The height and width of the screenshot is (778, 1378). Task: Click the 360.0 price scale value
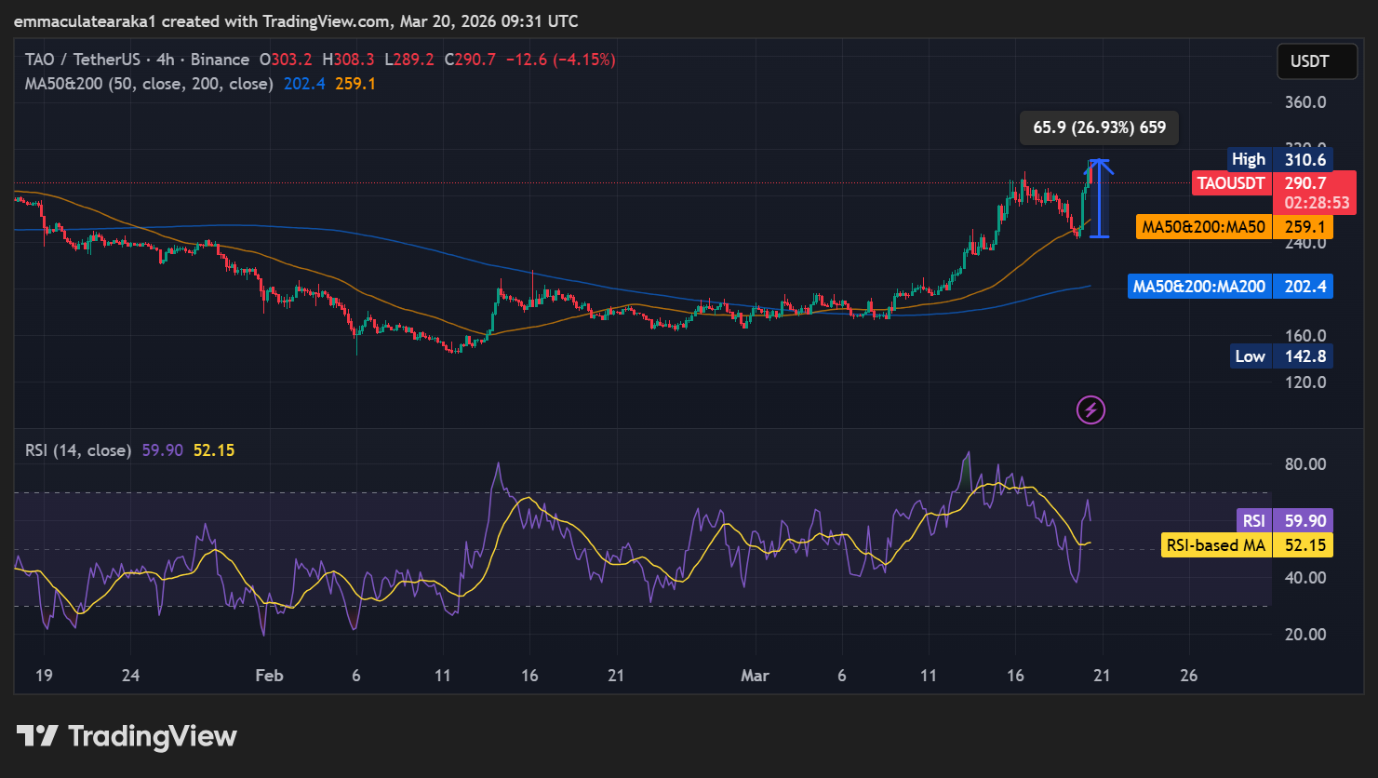pyautogui.click(x=1305, y=102)
